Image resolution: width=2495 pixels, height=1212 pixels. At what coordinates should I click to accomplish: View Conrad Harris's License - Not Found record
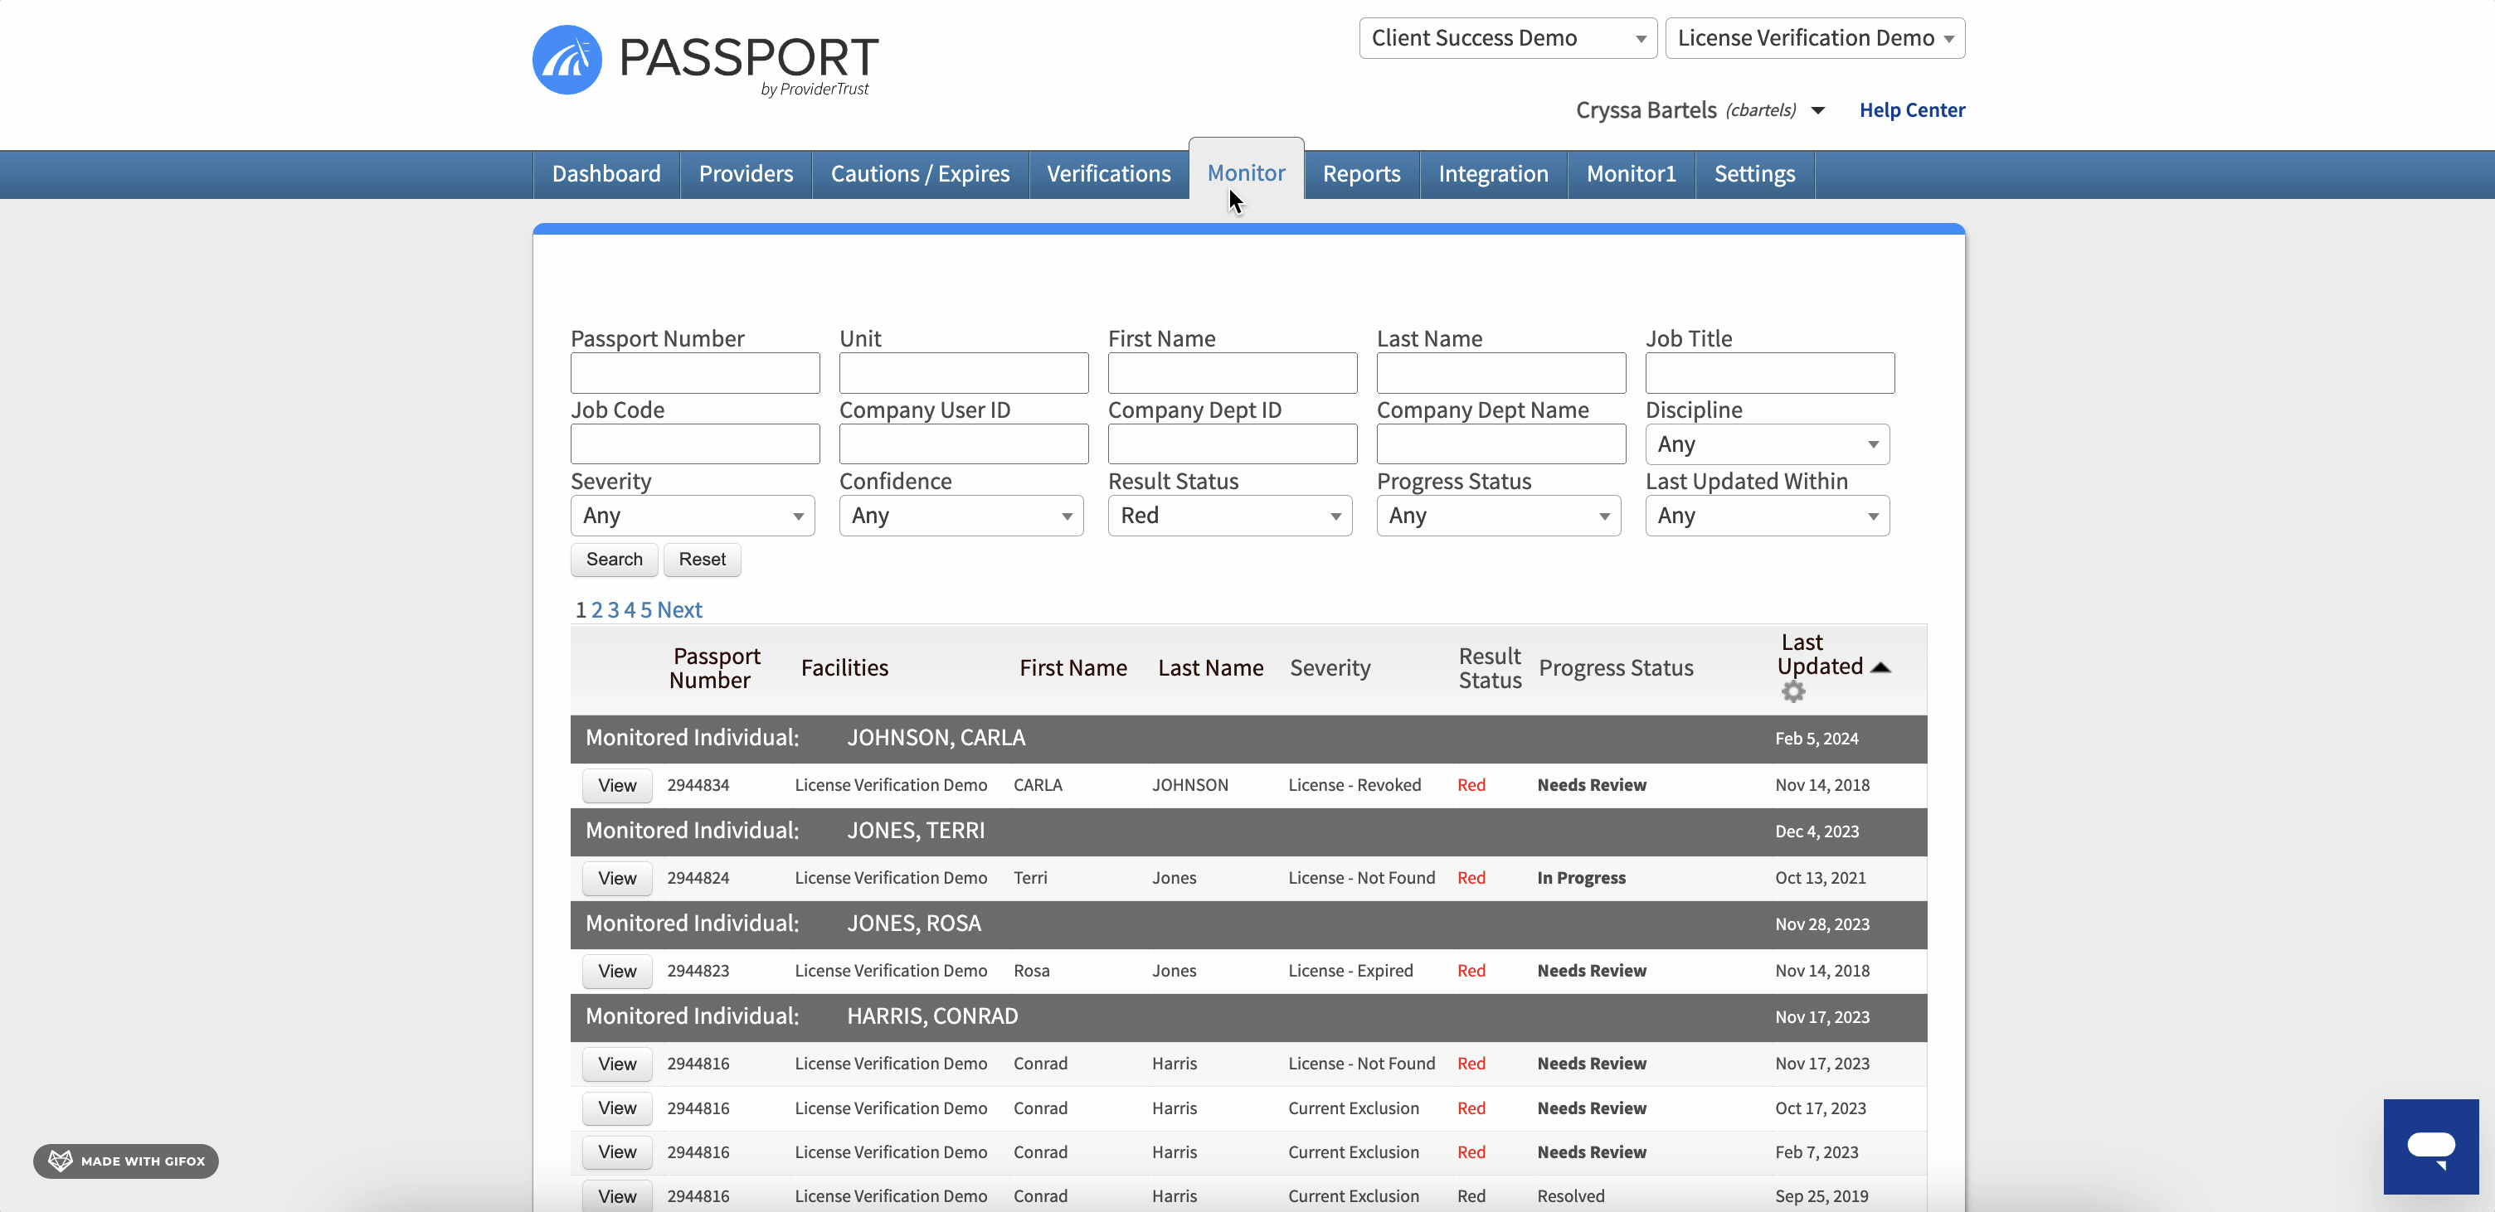click(x=617, y=1065)
